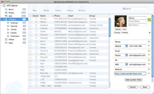Open the AIM type dropdown
This screenshot has height=94, width=154.
click(126, 64)
